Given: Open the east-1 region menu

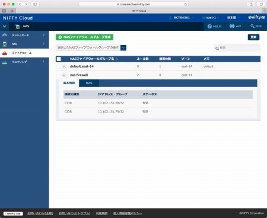Looking at the screenshot, I should pos(211,18).
